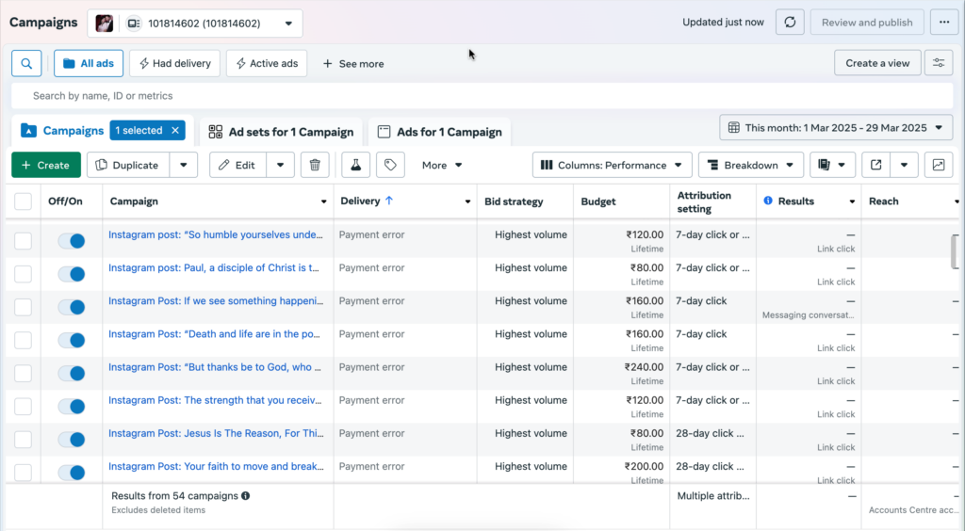Expand the Edit dropdown arrow
Image resolution: width=965 pixels, height=531 pixels.
(280, 166)
